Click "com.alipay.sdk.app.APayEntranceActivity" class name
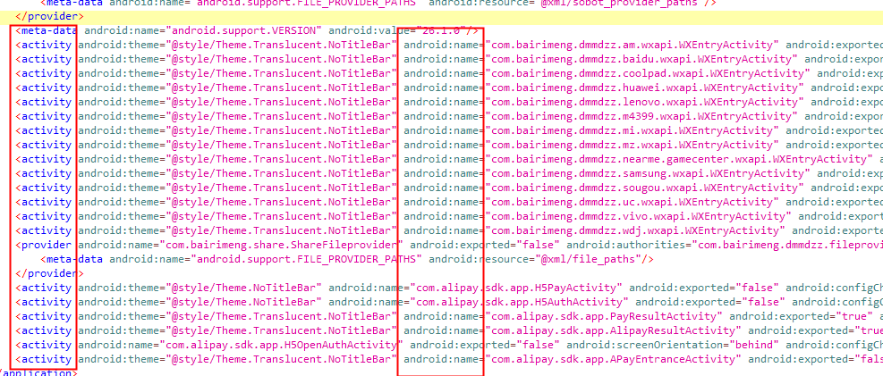Screen dimensions: 883x376 (x=614, y=360)
